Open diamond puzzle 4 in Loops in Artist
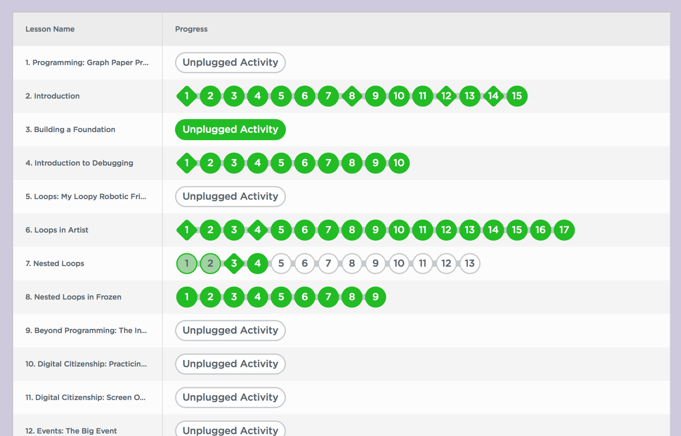This screenshot has height=436, width=681. [x=257, y=230]
